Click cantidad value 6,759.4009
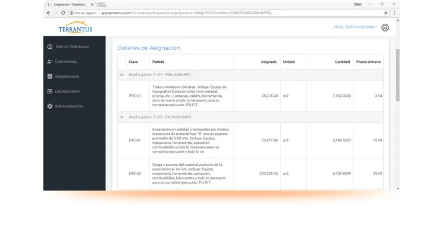This screenshot has height=240, width=442. coord(341,173)
